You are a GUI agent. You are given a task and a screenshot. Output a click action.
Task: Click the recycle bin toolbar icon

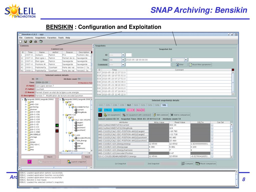click(x=41, y=42)
